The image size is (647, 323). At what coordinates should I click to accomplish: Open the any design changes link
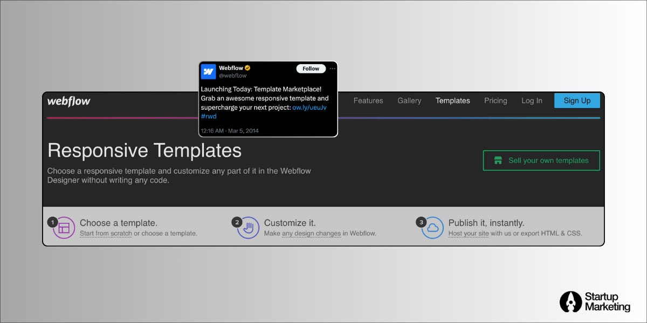coord(312,234)
